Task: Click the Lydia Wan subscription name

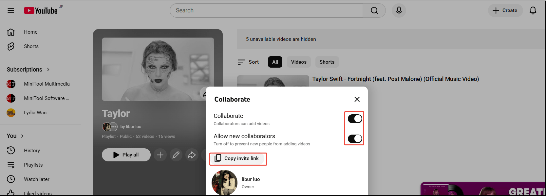Action: tap(35, 113)
